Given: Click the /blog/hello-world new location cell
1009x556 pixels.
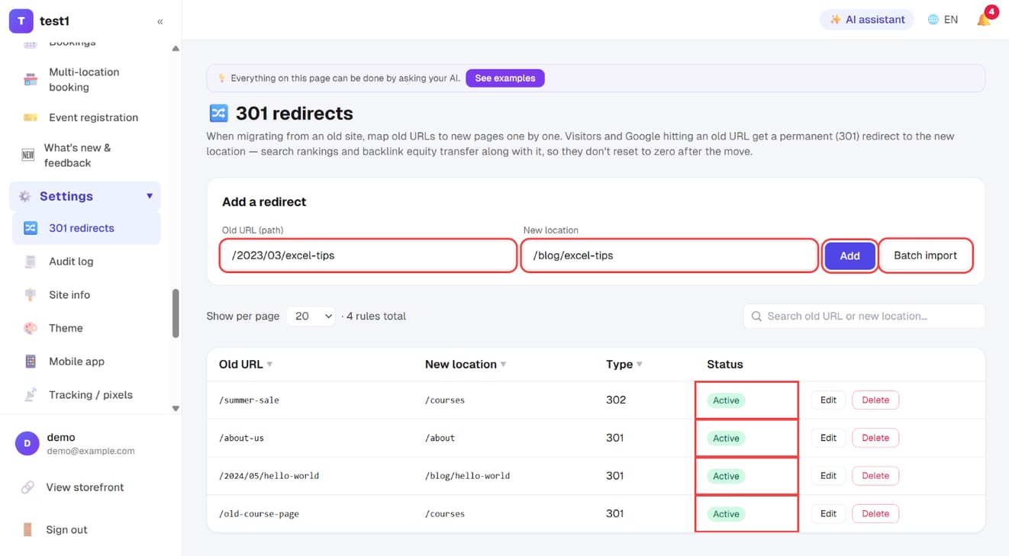Looking at the screenshot, I should coord(467,476).
